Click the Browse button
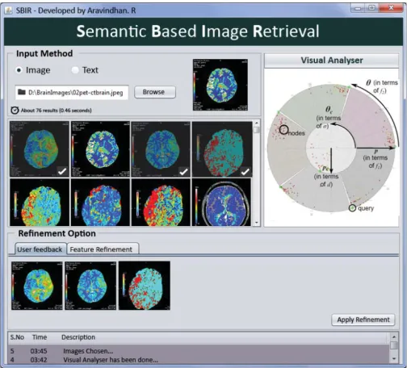This screenshot has width=407, height=368. (x=155, y=92)
